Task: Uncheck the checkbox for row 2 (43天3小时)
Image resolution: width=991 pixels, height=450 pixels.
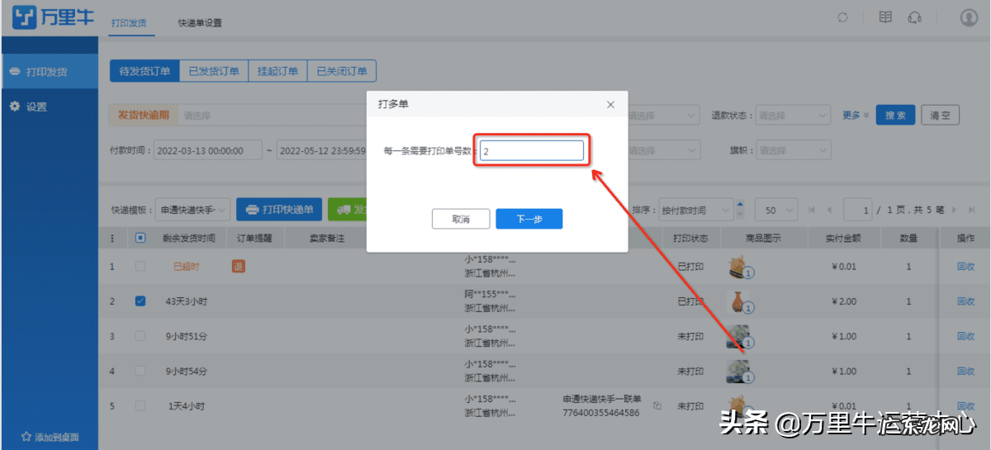Action: 140,301
